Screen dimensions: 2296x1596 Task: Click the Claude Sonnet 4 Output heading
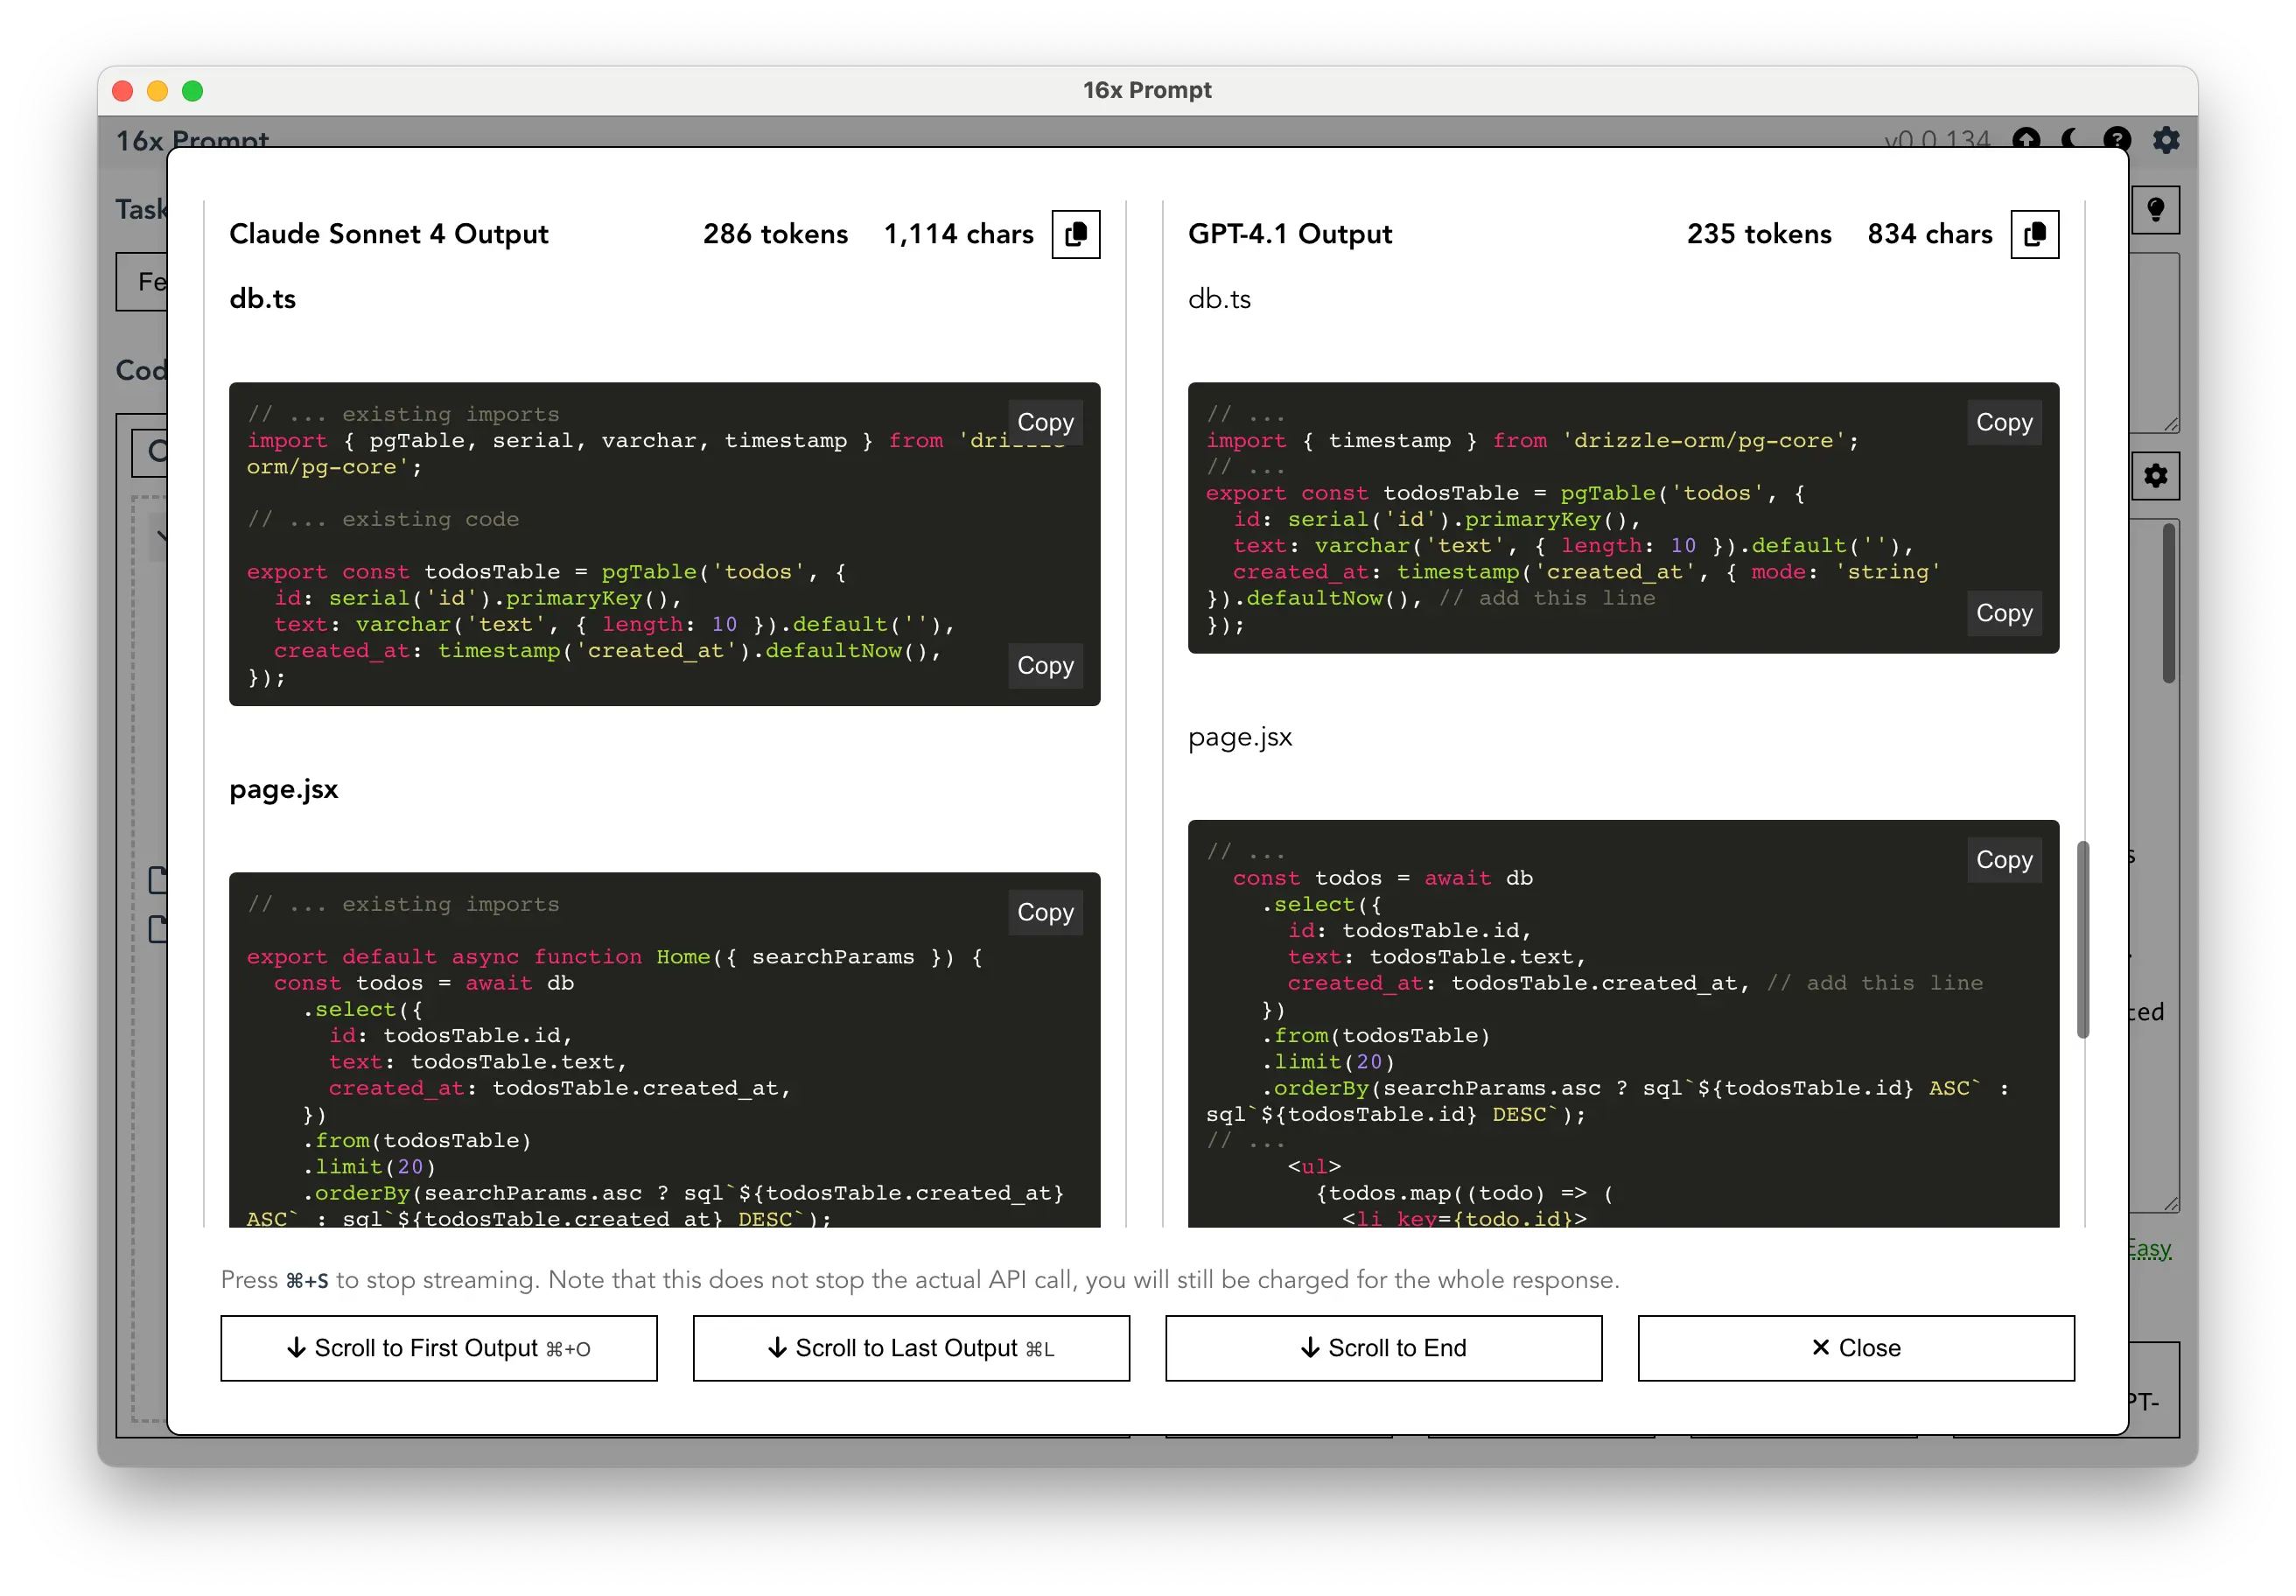388,234
